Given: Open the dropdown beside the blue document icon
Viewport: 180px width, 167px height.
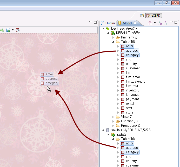Looking at the screenshot, I should click(x=12, y=30).
